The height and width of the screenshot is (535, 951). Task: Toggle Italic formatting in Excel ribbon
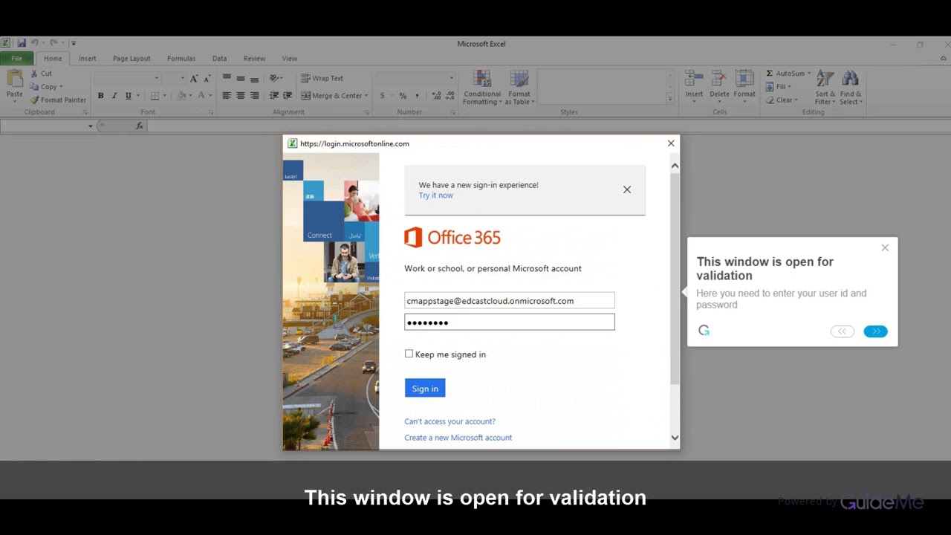click(x=114, y=96)
